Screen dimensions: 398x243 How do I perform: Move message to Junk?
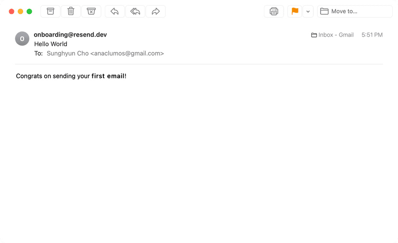tap(91, 11)
